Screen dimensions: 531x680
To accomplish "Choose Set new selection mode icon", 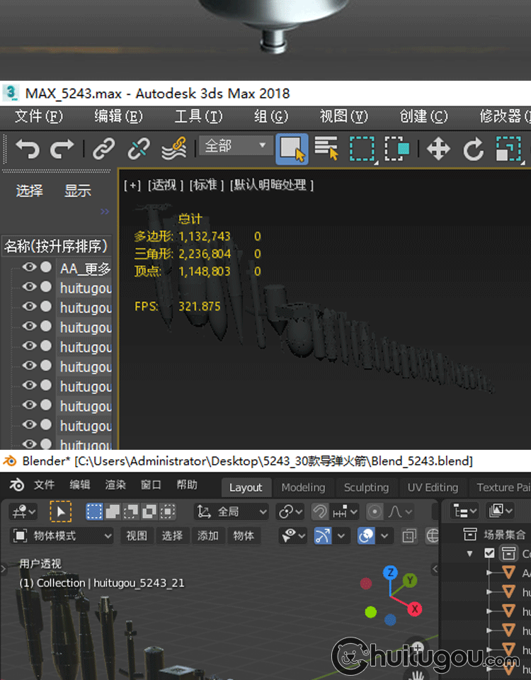I will click(x=94, y=511).
